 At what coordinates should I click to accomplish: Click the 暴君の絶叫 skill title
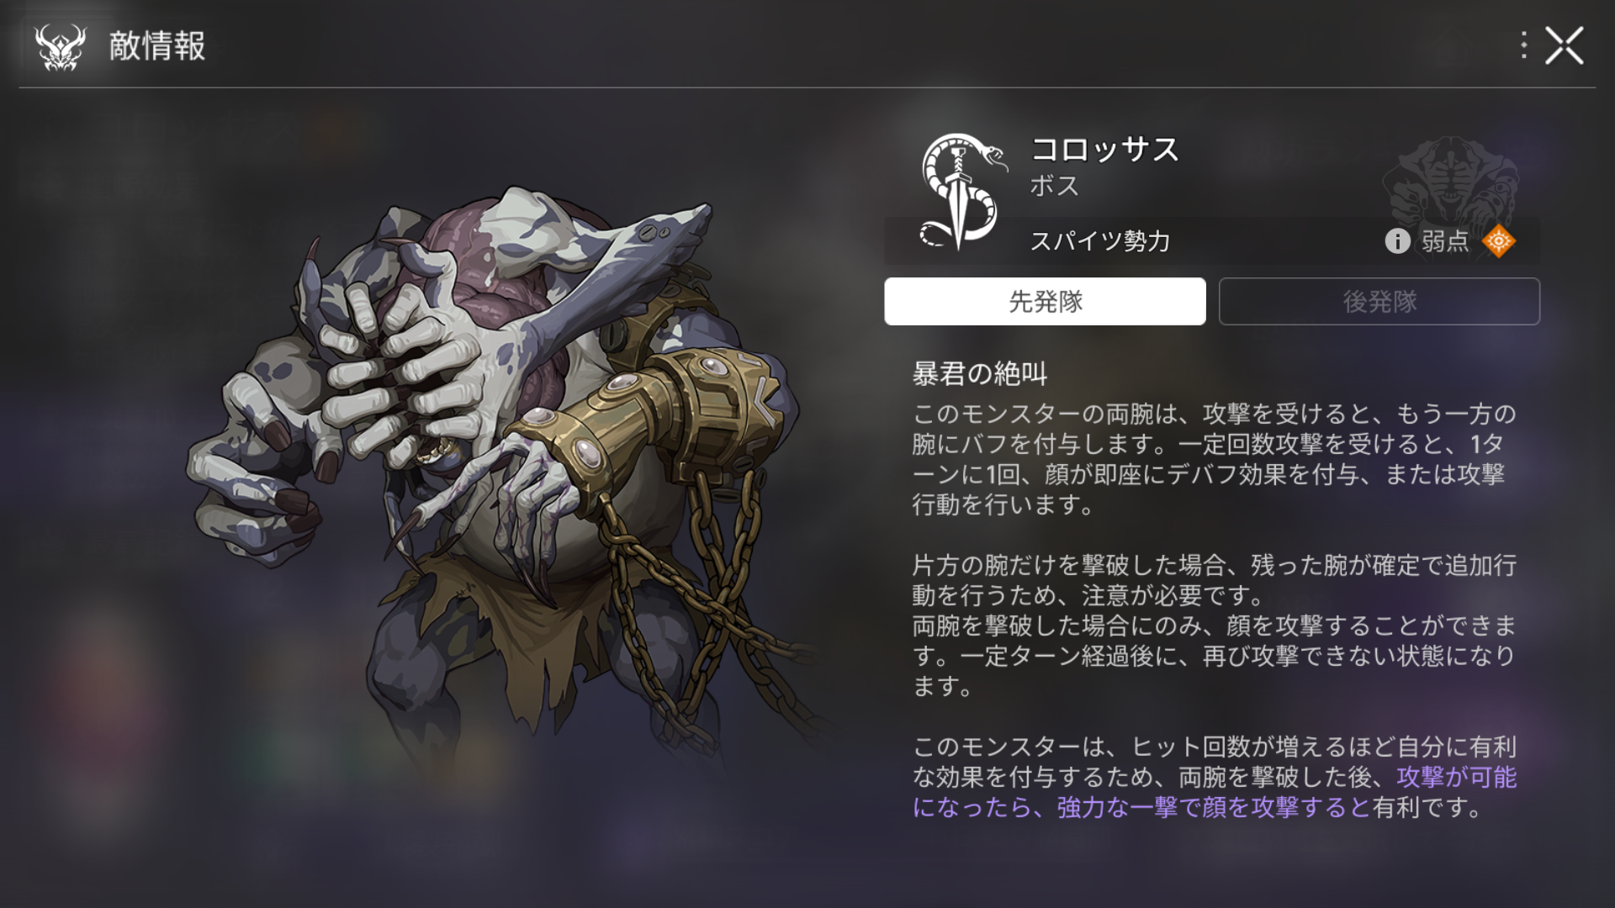(980, 373)
